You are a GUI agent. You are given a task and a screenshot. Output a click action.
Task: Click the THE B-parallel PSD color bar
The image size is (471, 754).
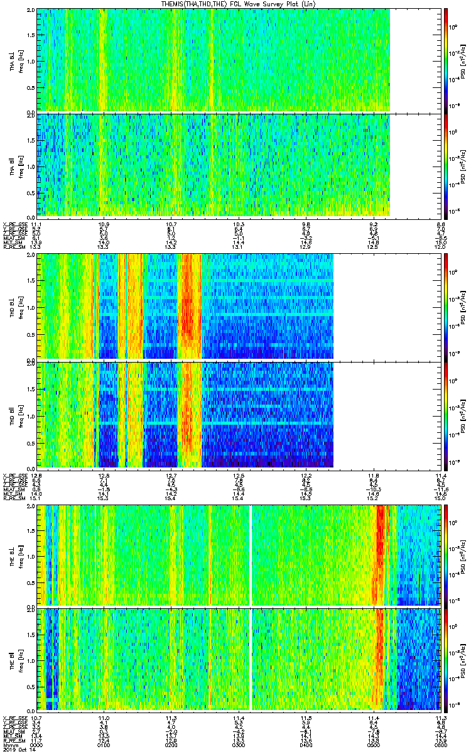pos(445,659)
